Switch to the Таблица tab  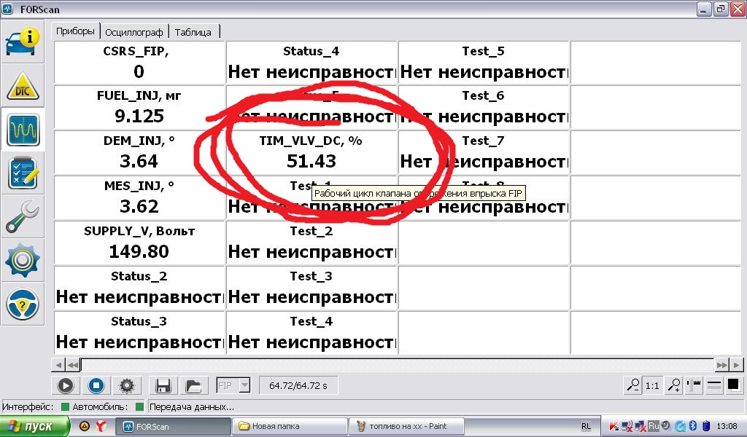(x=193, y=31)
